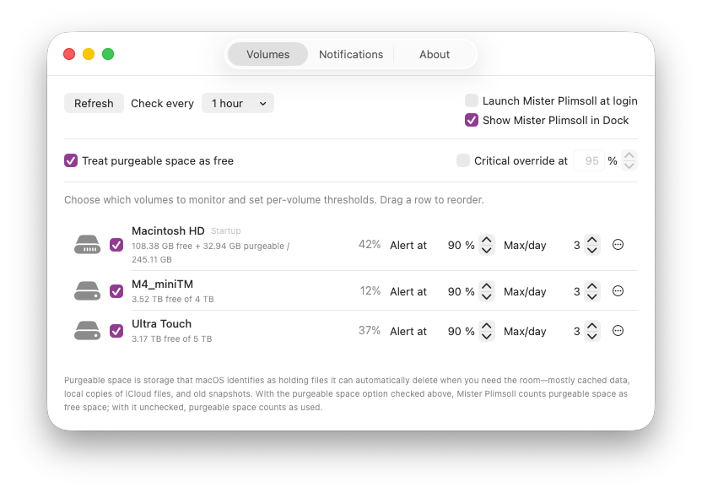Uncheck Macintosh HD volume monitoring

116,245
